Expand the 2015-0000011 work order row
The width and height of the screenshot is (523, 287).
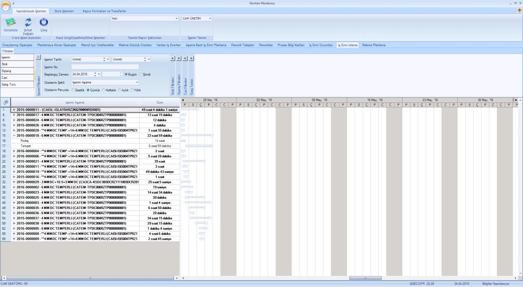[14, 110]
